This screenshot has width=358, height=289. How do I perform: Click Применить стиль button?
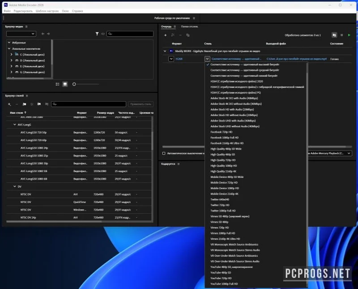pos(141,104)
